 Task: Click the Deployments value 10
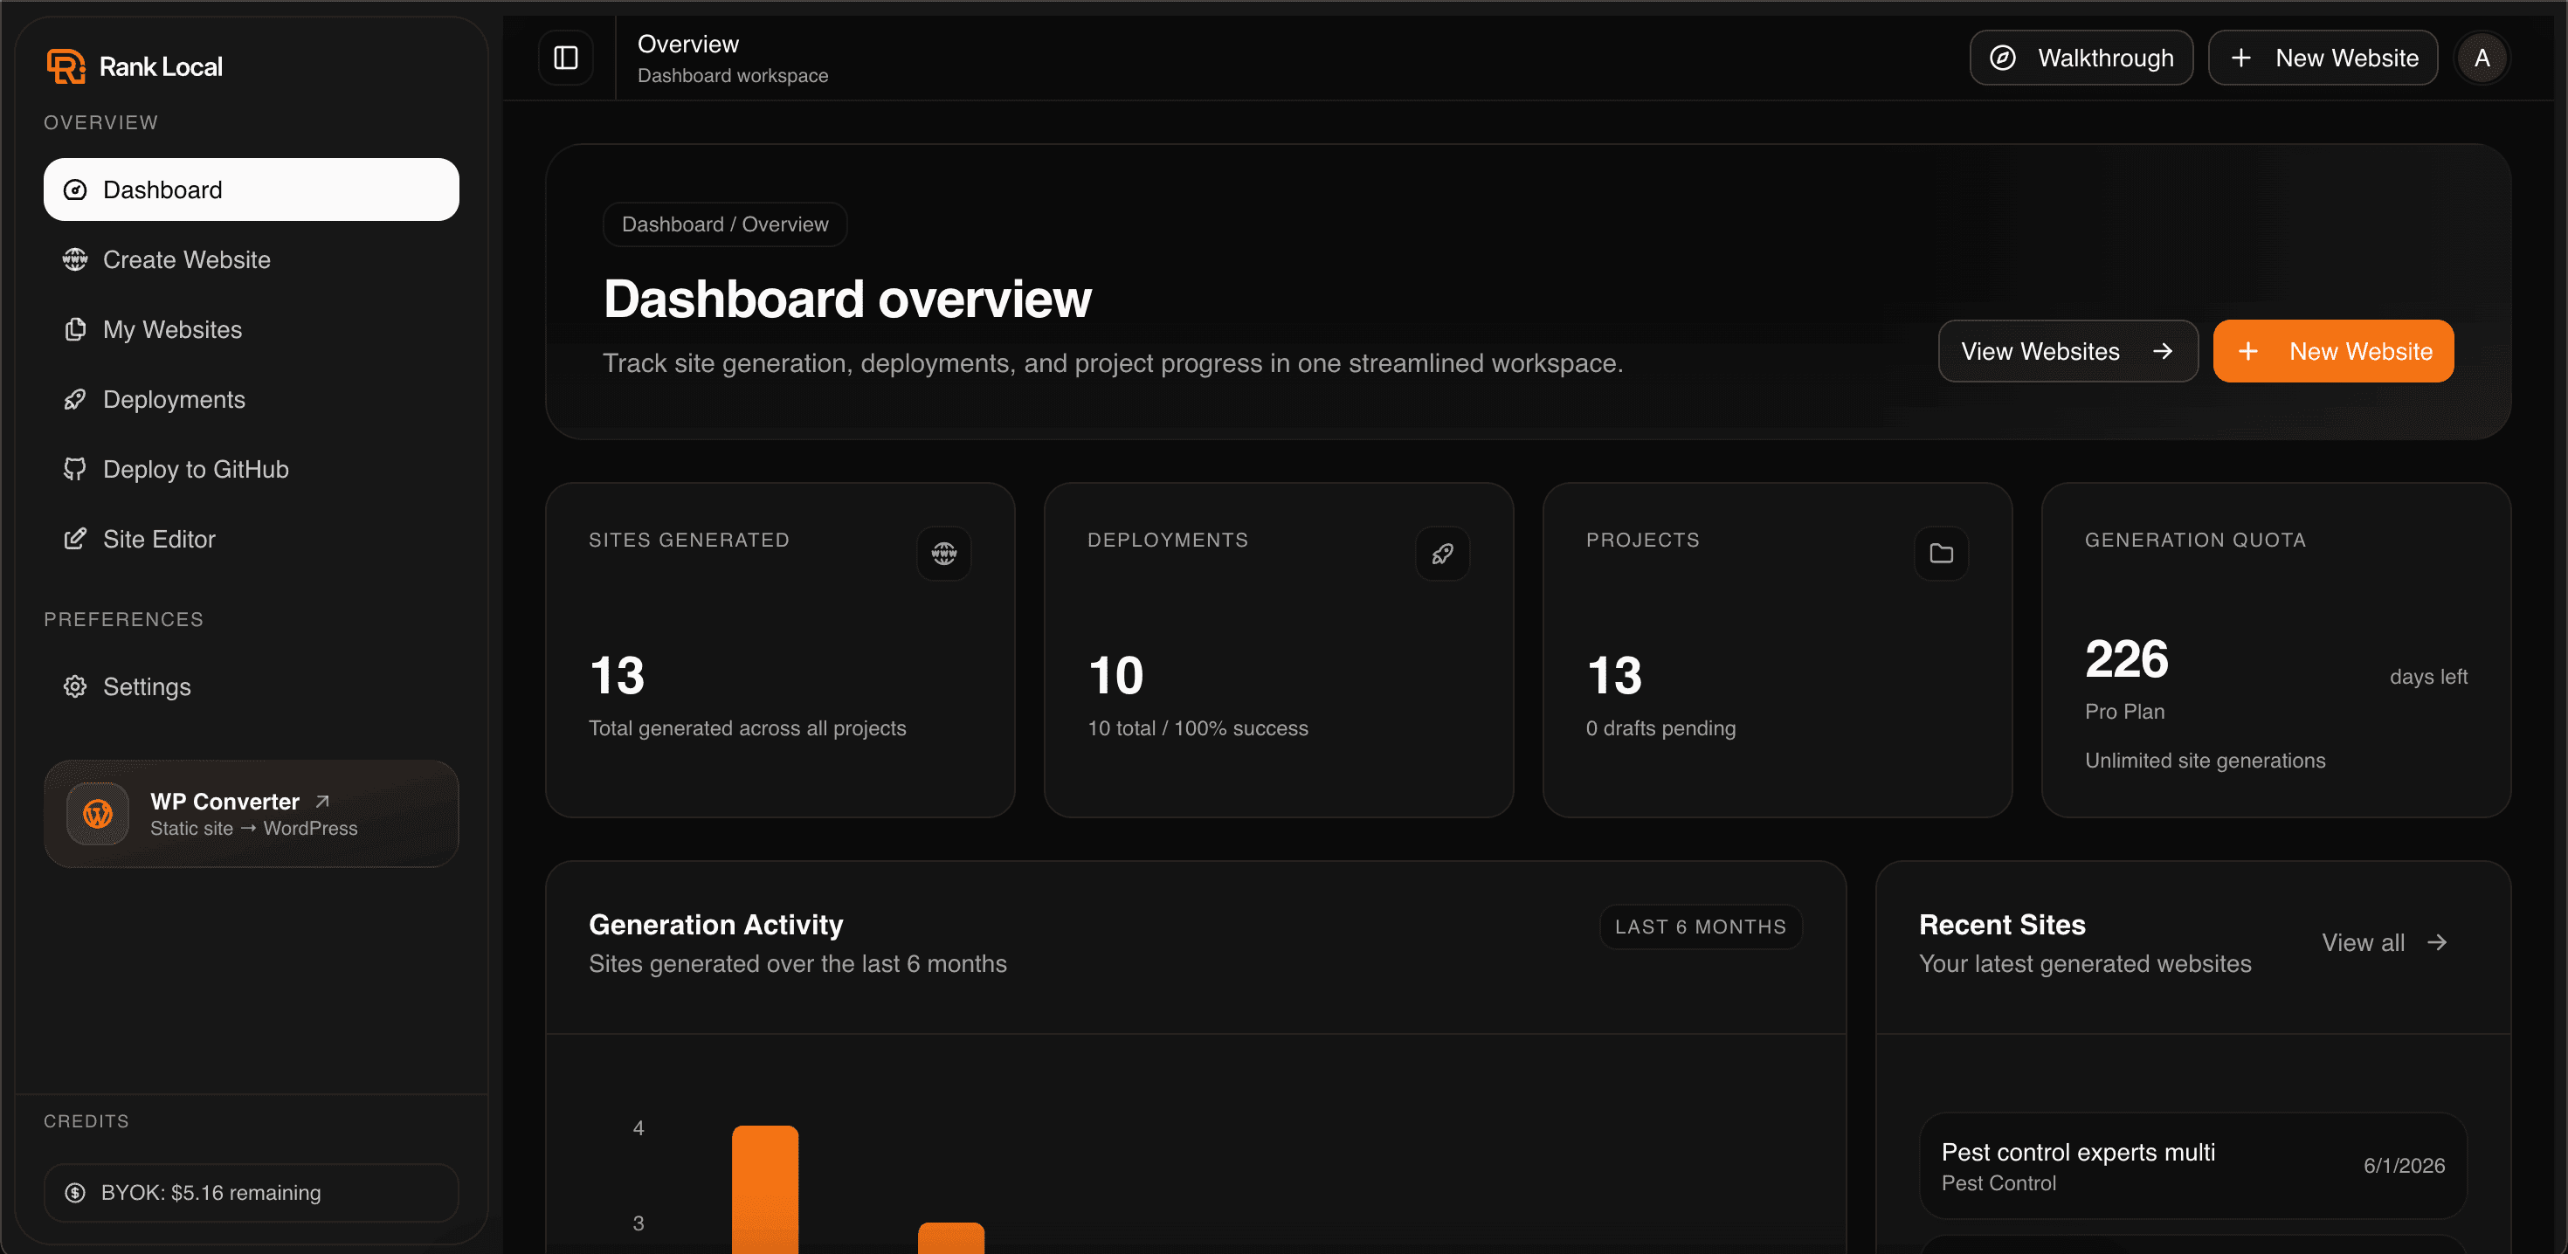pos(1115,676)
